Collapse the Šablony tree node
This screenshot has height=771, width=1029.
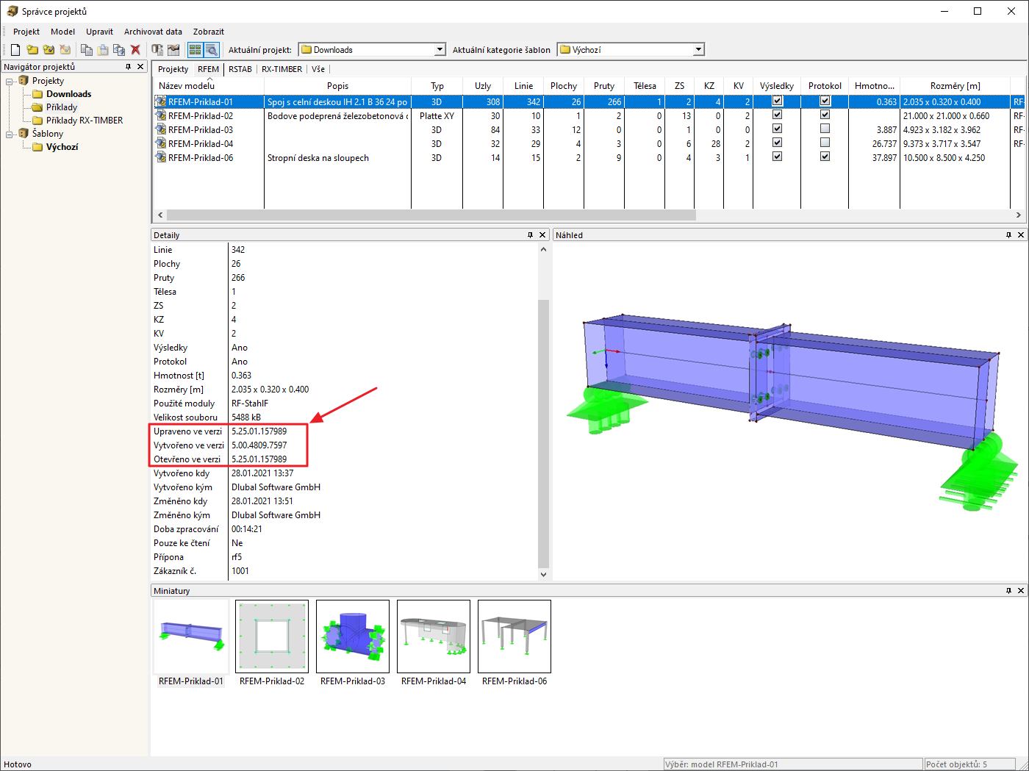10,134
